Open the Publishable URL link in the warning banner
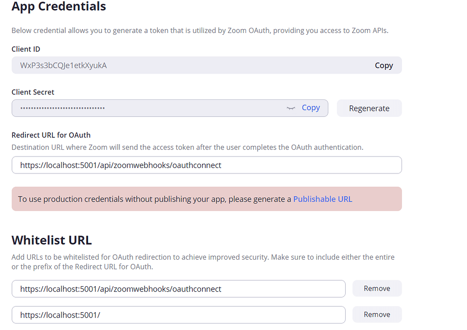Viewport: 467px width, 330px height. (x=322, y=199)
